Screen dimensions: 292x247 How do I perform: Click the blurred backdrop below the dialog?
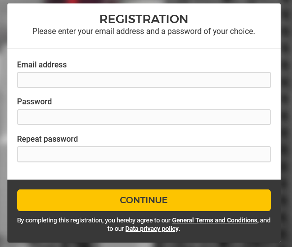point(144,245)
